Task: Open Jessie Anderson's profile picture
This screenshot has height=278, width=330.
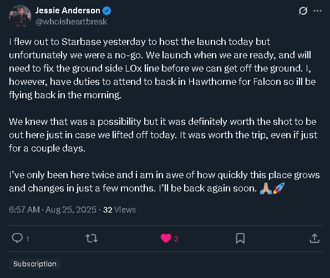Action: coord(20,16)
